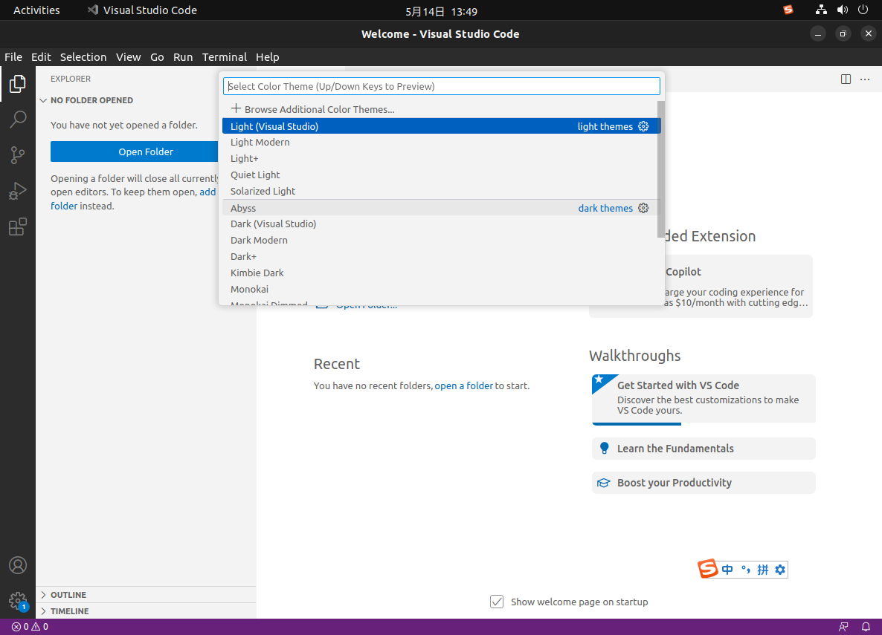Select the Dark (Visual Studio) theme
This screenshot has width=882, height=635.
[440, 224]
